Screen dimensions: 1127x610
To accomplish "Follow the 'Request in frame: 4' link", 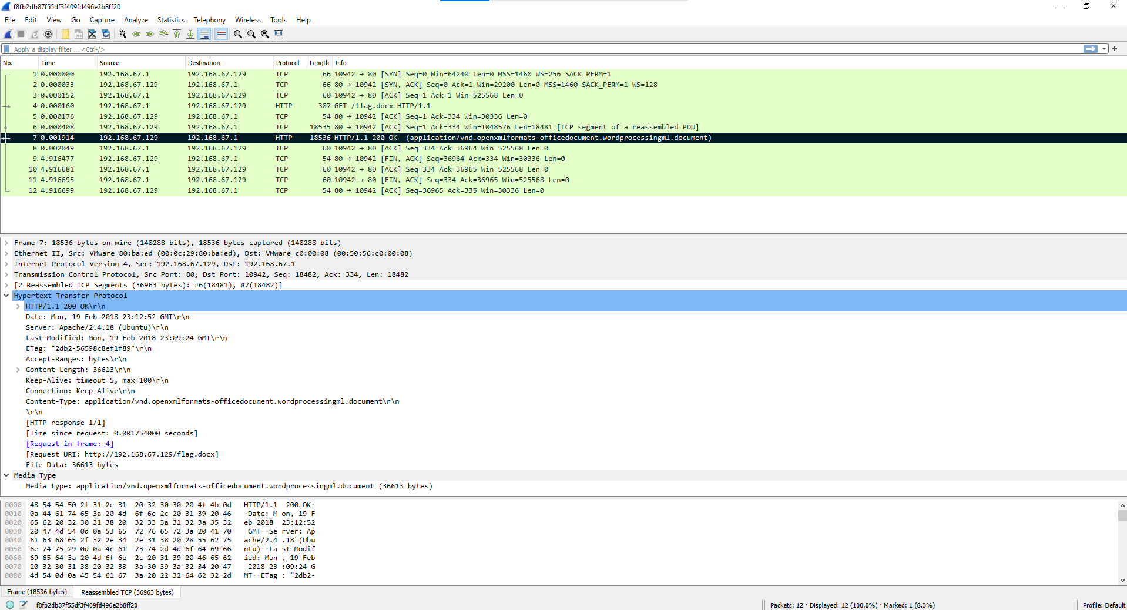I will coord(69,444).
